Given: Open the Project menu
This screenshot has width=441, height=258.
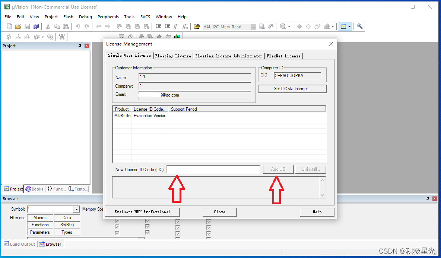Looking at the screenshot, I should pos(51,17).
